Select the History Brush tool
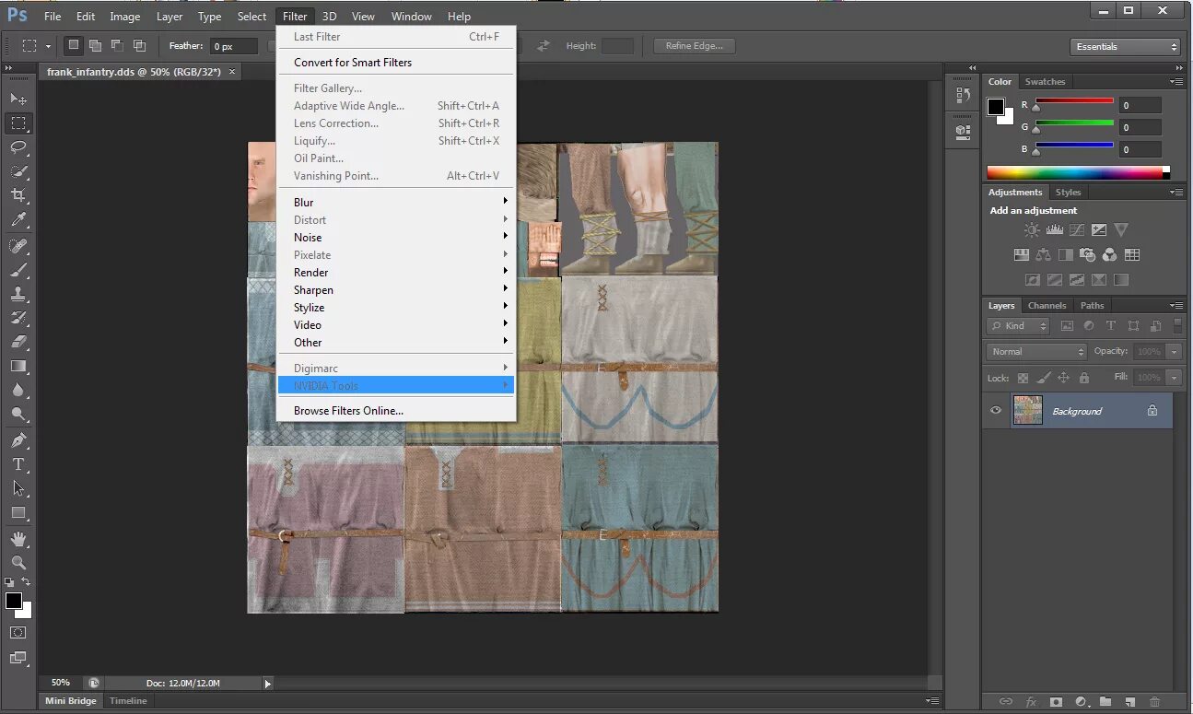This screenshot has height=714, width=1193. [18, 318]
